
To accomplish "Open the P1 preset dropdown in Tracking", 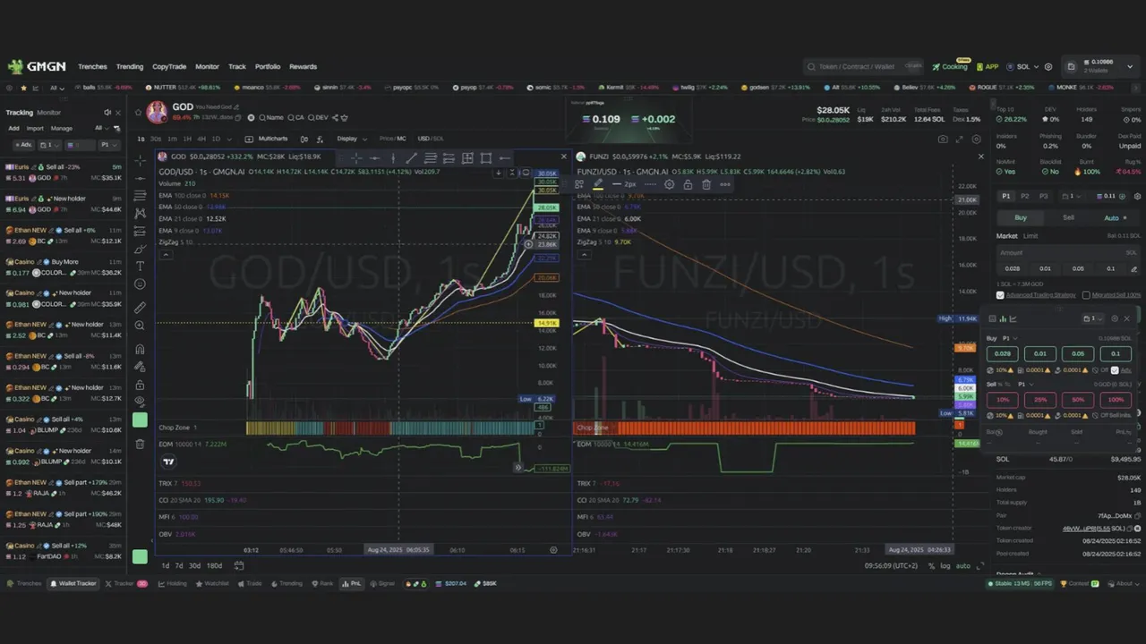I will pos(107,144).
